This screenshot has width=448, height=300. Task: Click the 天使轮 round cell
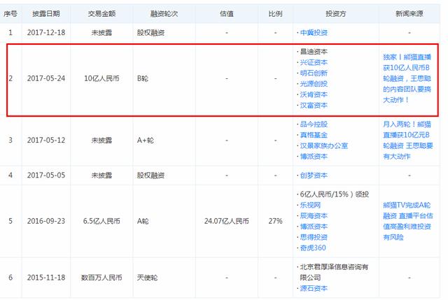pos(147,278)
